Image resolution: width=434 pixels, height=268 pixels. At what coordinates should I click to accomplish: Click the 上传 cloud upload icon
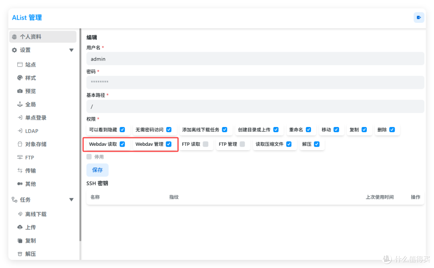click(20, 227)
